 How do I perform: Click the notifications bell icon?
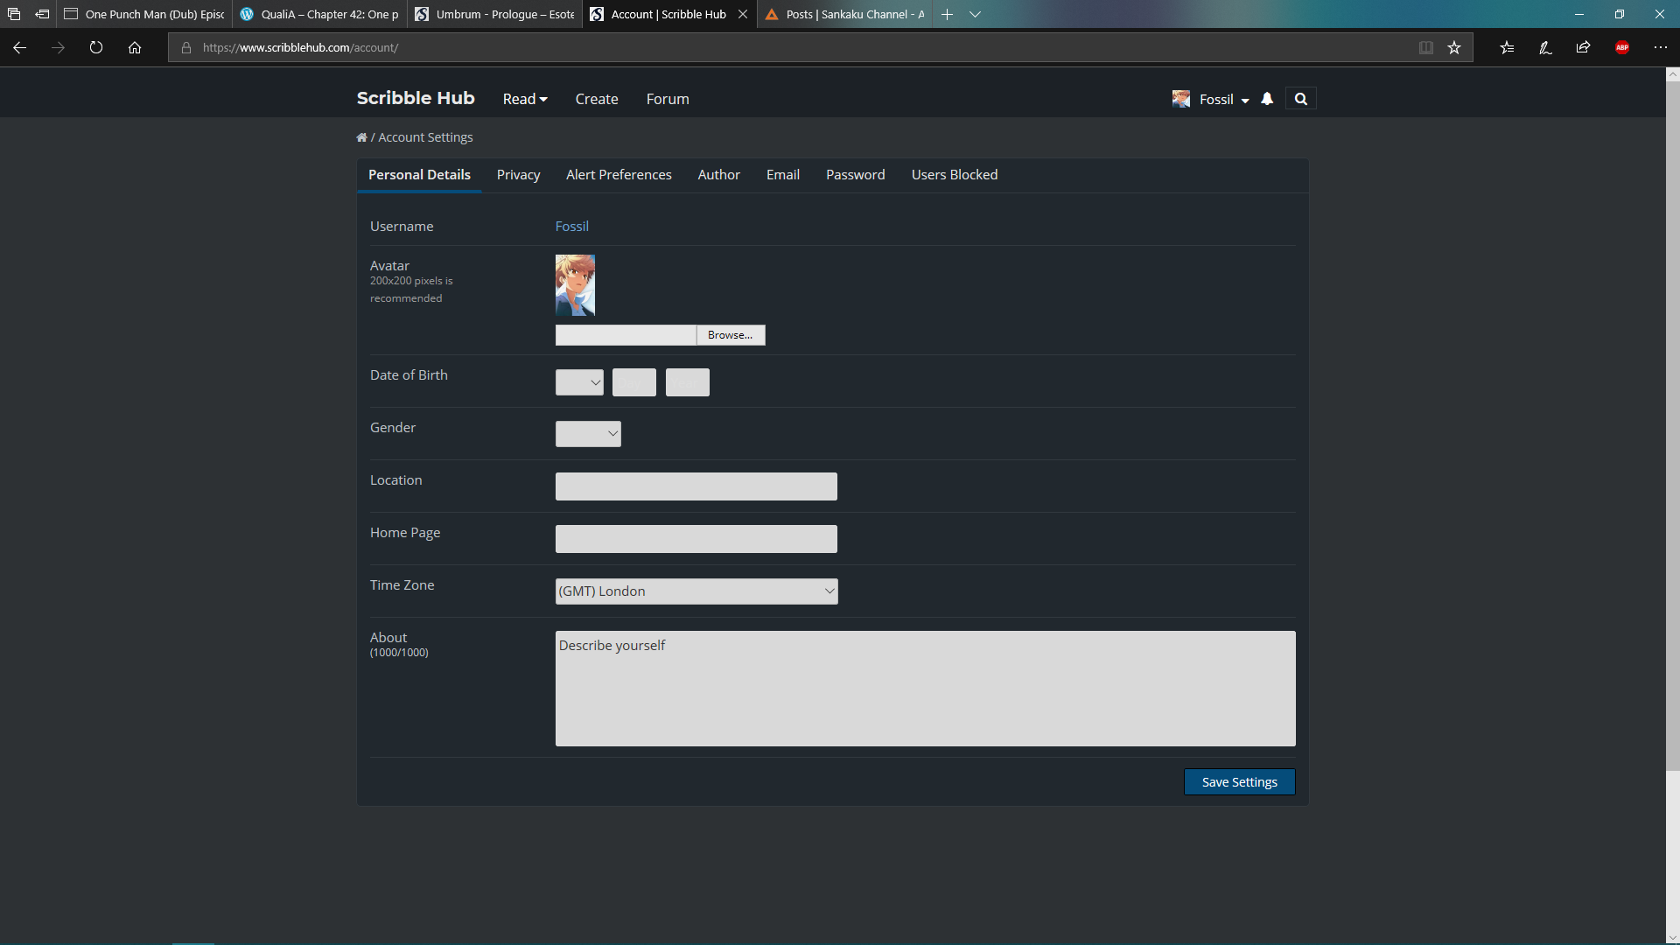(1267, 99)
